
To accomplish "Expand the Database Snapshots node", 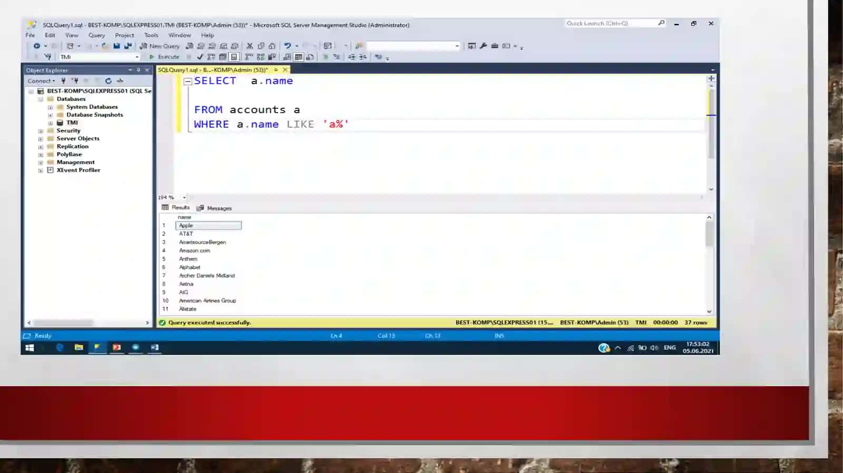I will pos(51,115).
